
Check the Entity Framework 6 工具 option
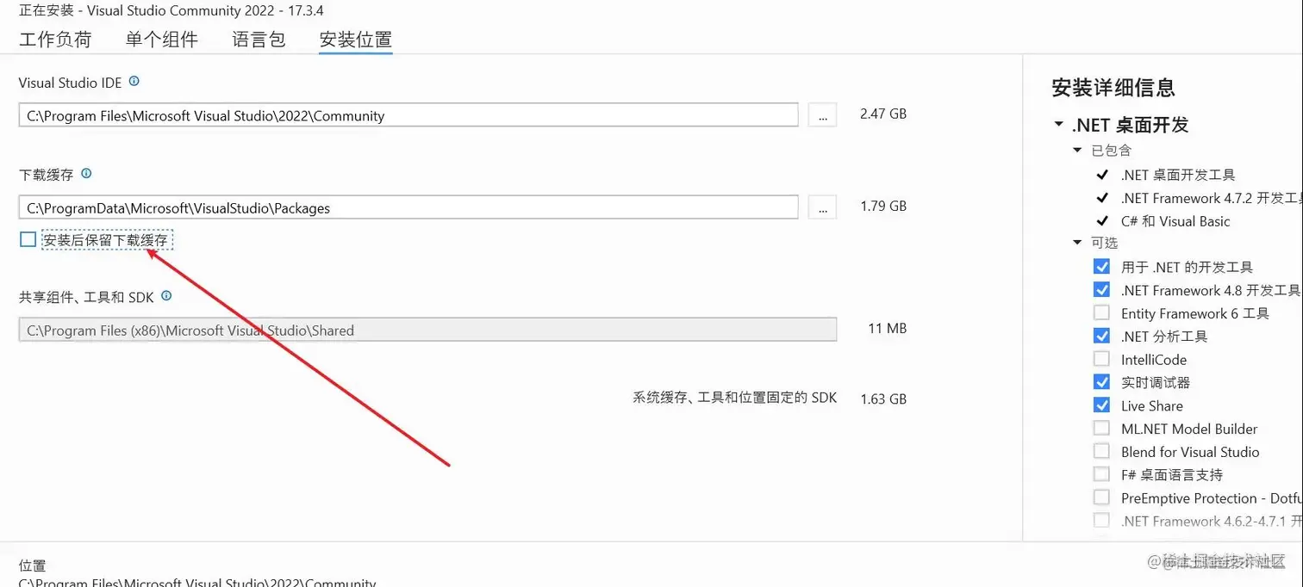[1102, 312]
